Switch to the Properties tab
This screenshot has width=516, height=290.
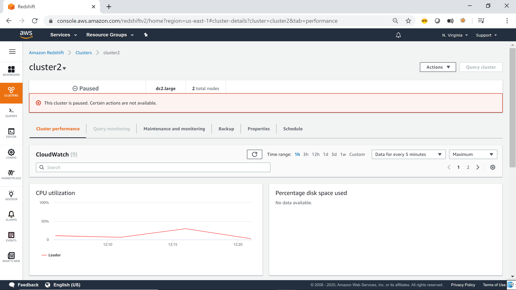pyautogui.click(x=259, y=129)
